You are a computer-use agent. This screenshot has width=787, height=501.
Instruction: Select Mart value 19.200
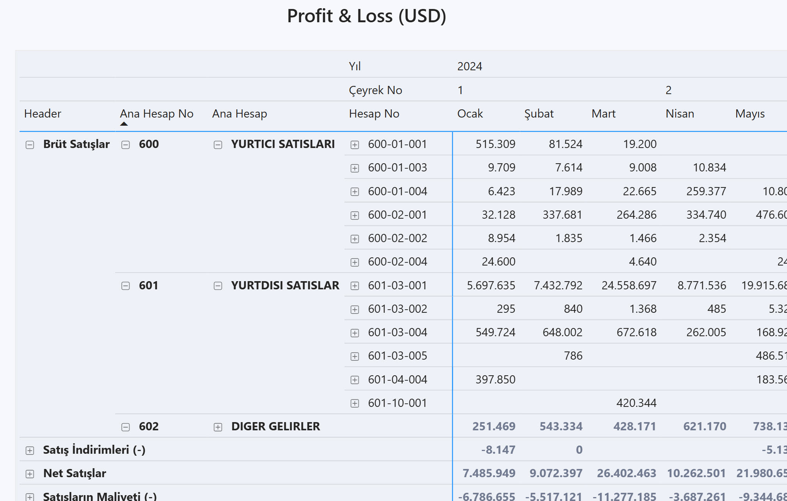(x=640, y=144)
